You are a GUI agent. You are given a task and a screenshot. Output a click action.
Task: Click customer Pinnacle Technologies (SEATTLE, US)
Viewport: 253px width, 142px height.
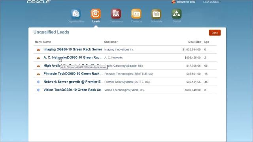[128, 74]
